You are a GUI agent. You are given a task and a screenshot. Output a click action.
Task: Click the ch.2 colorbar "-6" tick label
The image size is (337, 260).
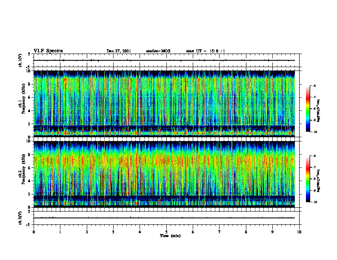coord(314,156)
